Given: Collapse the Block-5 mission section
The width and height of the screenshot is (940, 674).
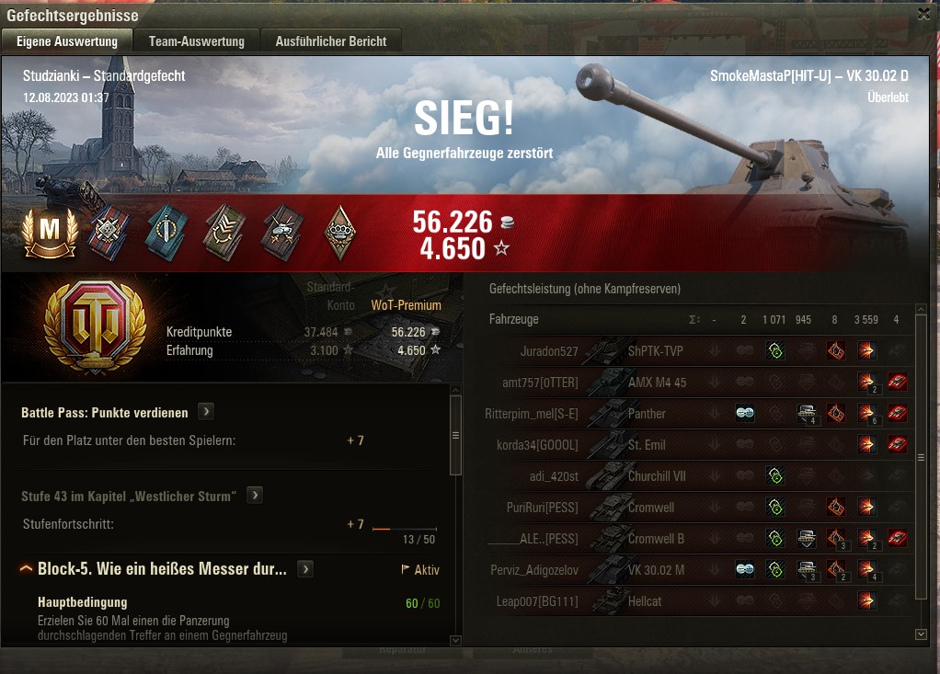Looking at the screenshot, I should pyautogui.click(x=26, y=568).
